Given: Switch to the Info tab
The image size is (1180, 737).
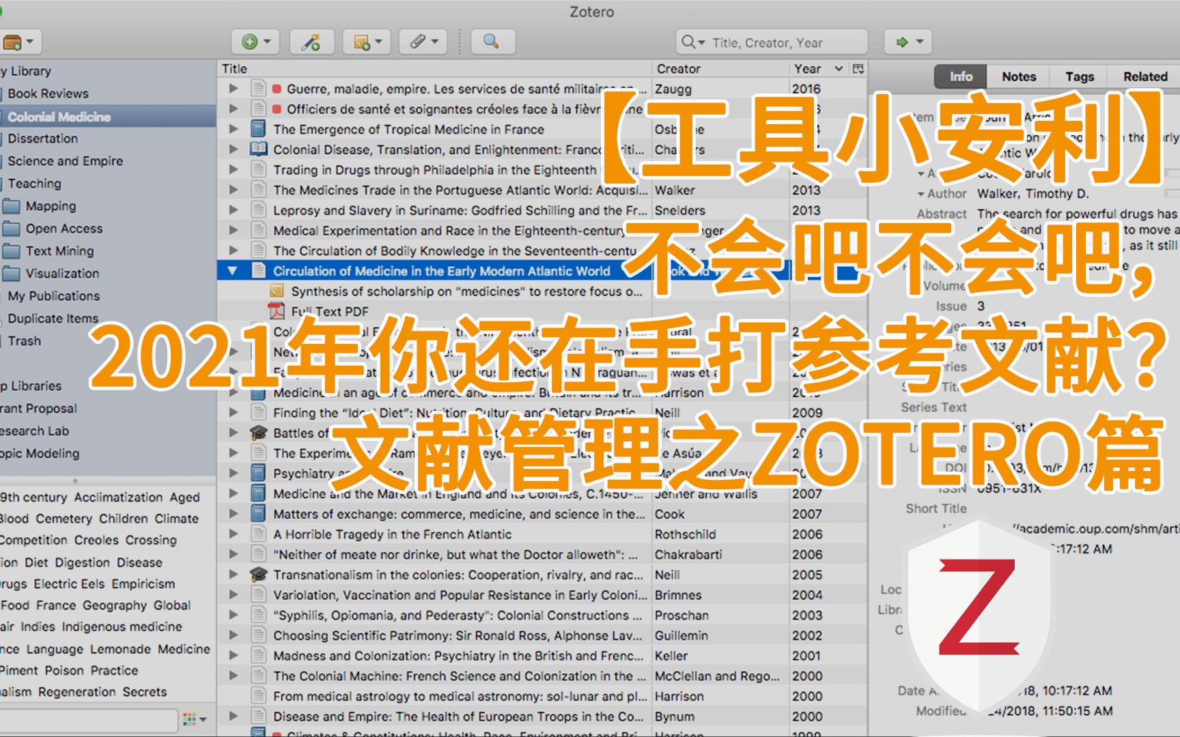Looking at the screenshot, I should pyautogui.click(x=961, y=76).
